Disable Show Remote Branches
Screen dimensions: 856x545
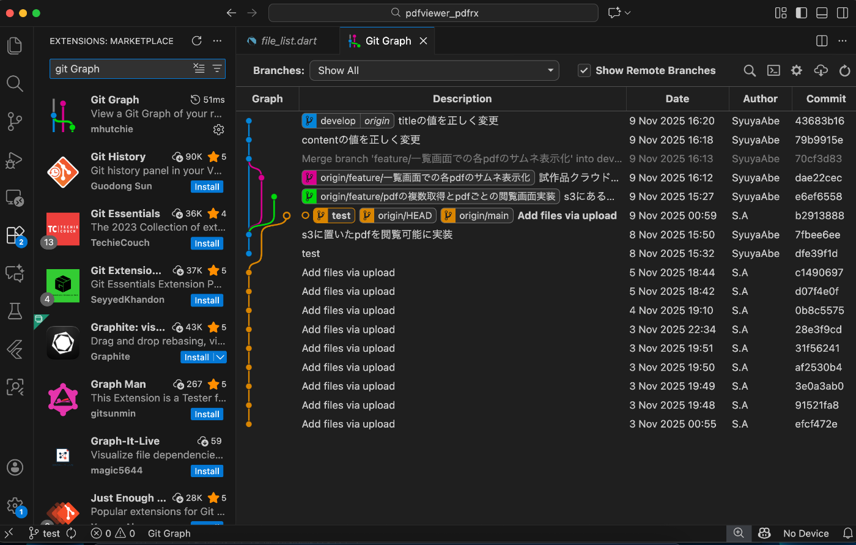(x=584, y=70)
